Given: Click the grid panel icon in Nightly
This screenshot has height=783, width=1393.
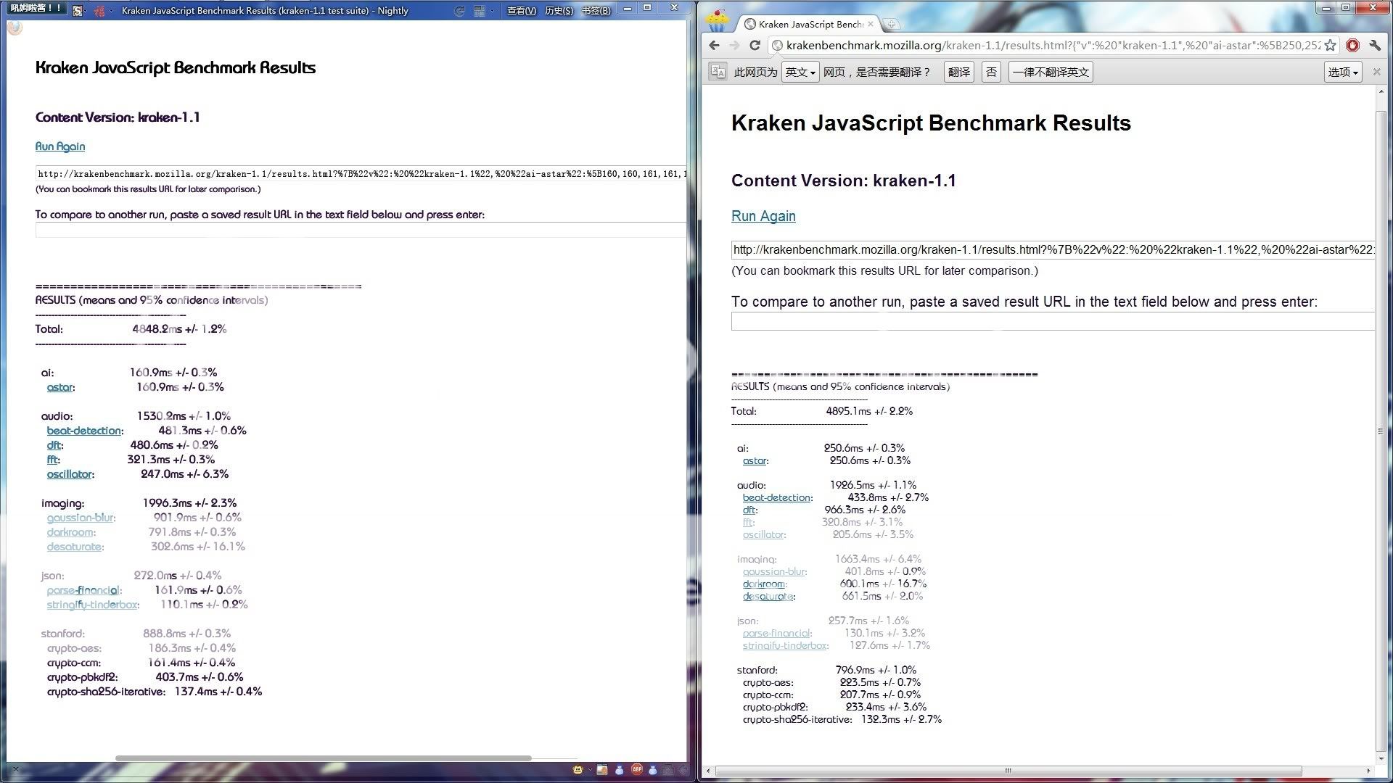Looking at the screenshot, I should click(480, 11).
